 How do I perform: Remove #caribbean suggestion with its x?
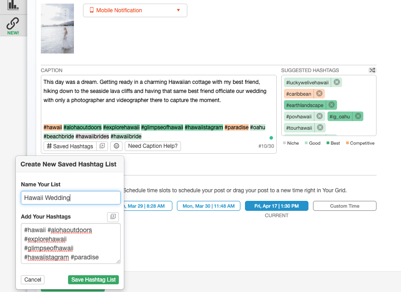(x=319, y=93)
